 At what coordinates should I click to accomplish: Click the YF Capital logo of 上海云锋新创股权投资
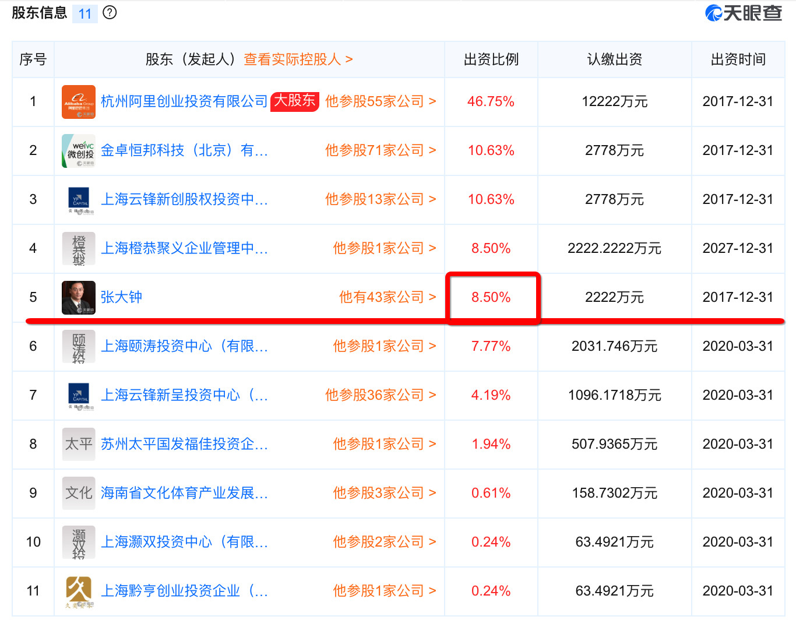pos(79,199)
